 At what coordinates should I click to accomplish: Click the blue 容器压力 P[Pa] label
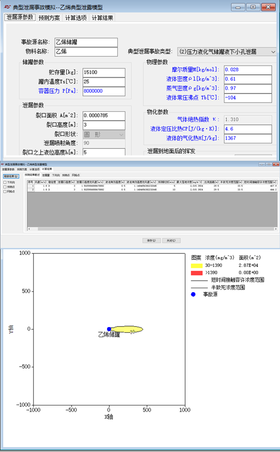[x=58, y=91]
